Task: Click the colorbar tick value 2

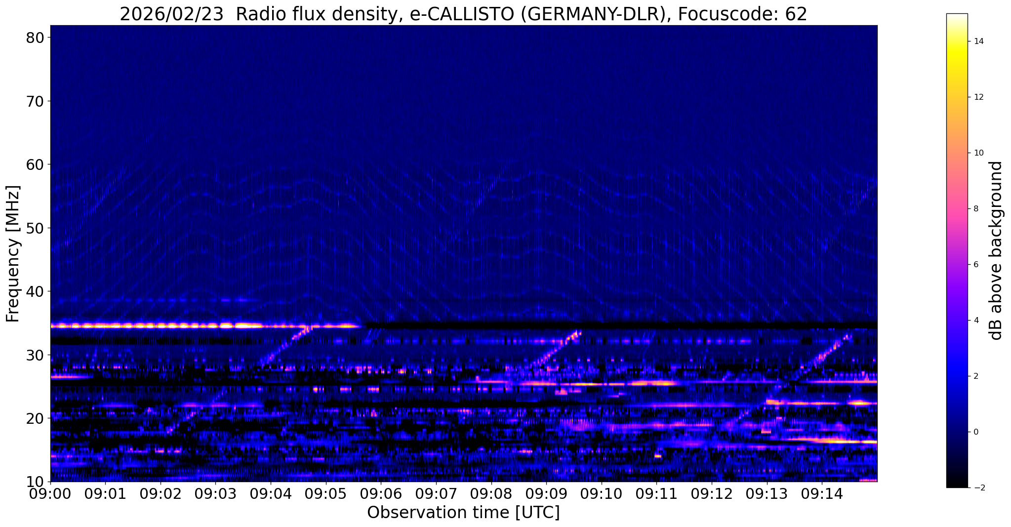Action: click(976, 376)
